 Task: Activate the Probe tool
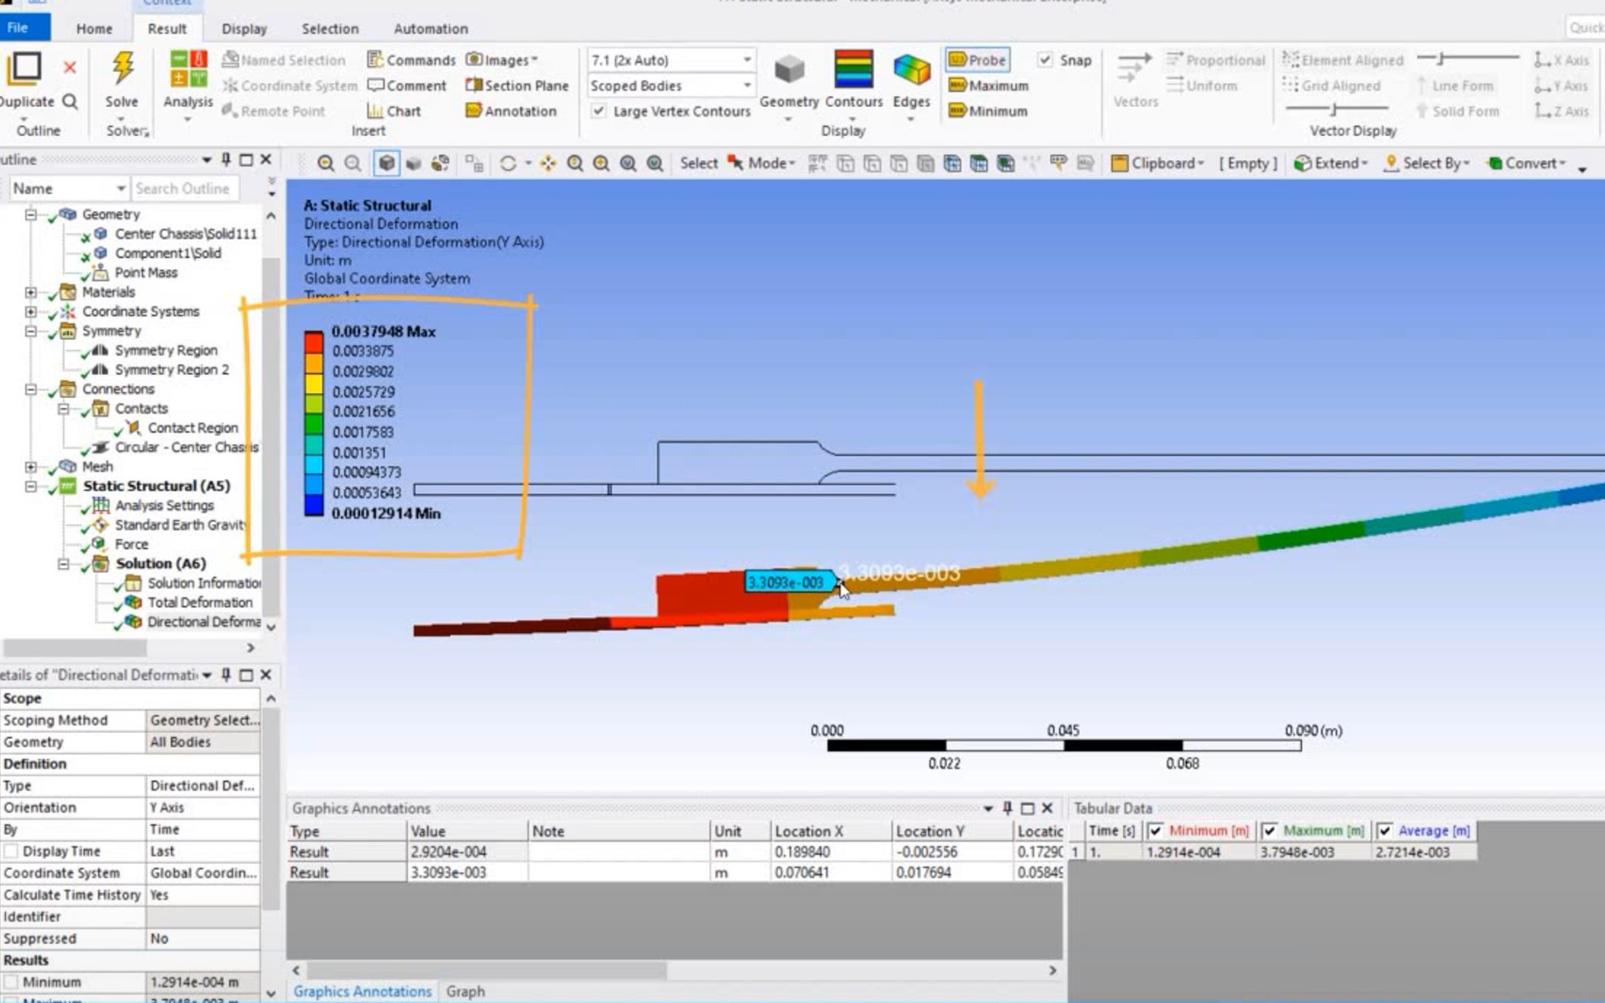(978, 60)
